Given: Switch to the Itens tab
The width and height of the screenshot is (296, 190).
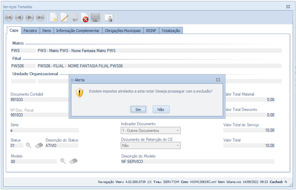Looking at the screenshot, I should pyautogui.click(x=46, y=31).
